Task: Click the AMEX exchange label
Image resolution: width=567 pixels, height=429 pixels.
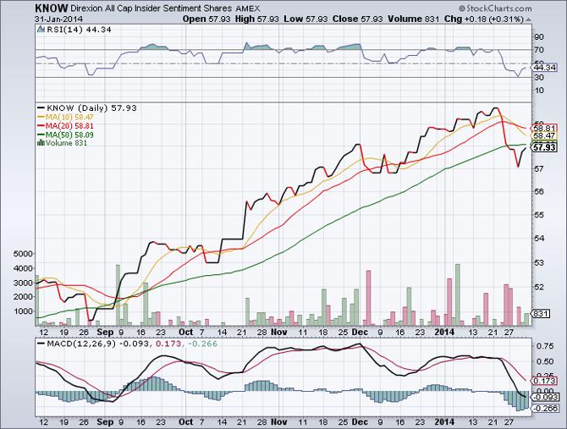Action: click(x=248, y=8)
